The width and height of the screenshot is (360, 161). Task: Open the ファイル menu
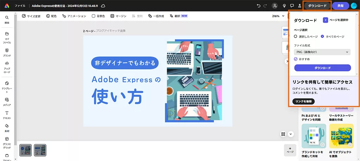pos(20,6)
